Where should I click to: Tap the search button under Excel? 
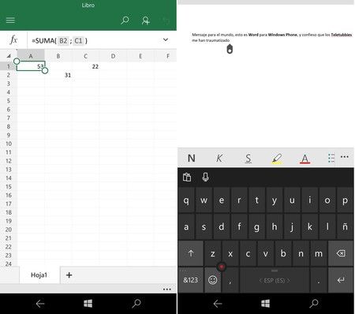136,304
